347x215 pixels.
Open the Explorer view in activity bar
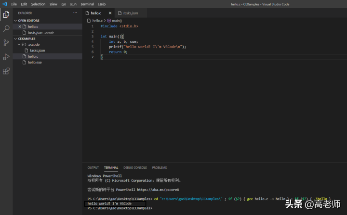[x=6, y=14]
